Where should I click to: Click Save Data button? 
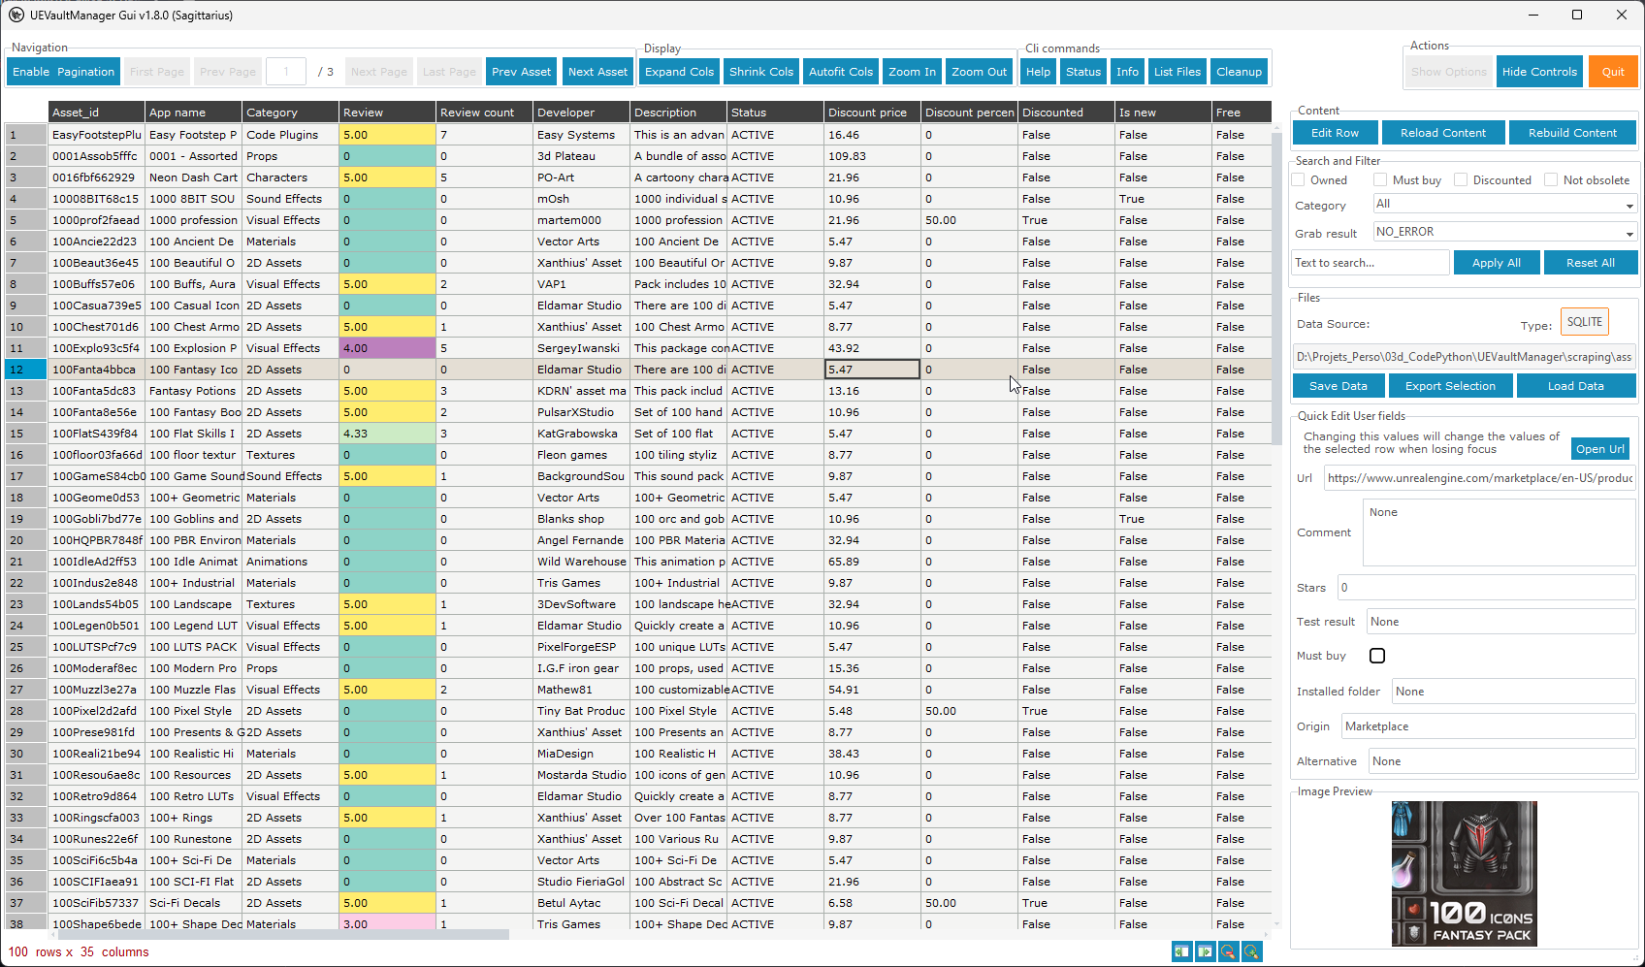click(x=1338, y=386)
